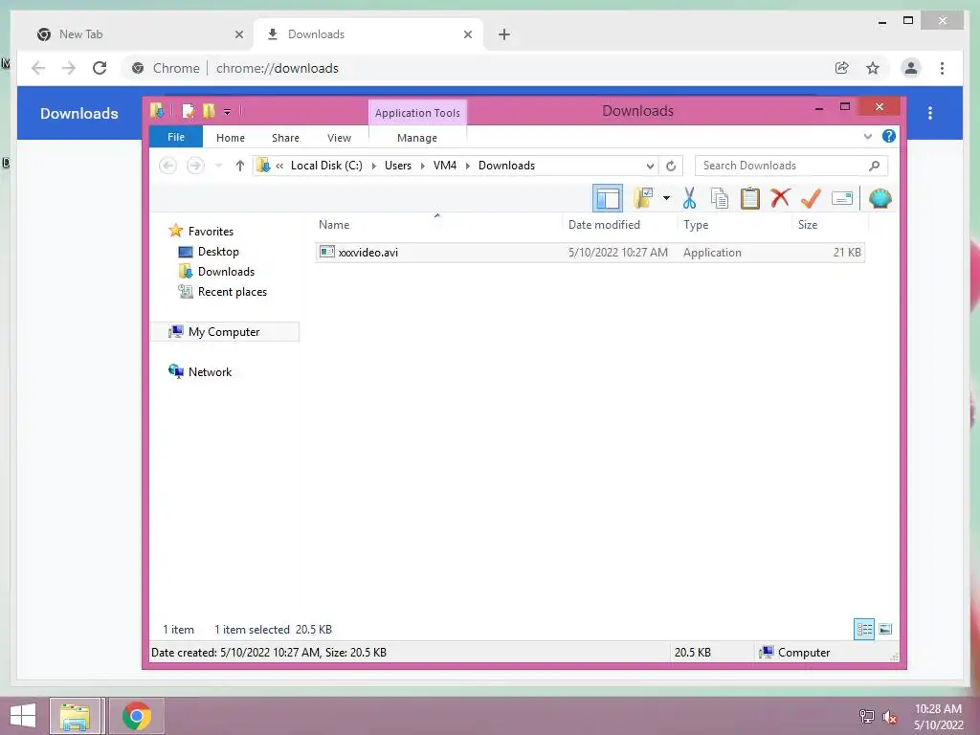Open dropdown arrow next to folder options icon
980x735 pixels.
[x=666, y=198]
